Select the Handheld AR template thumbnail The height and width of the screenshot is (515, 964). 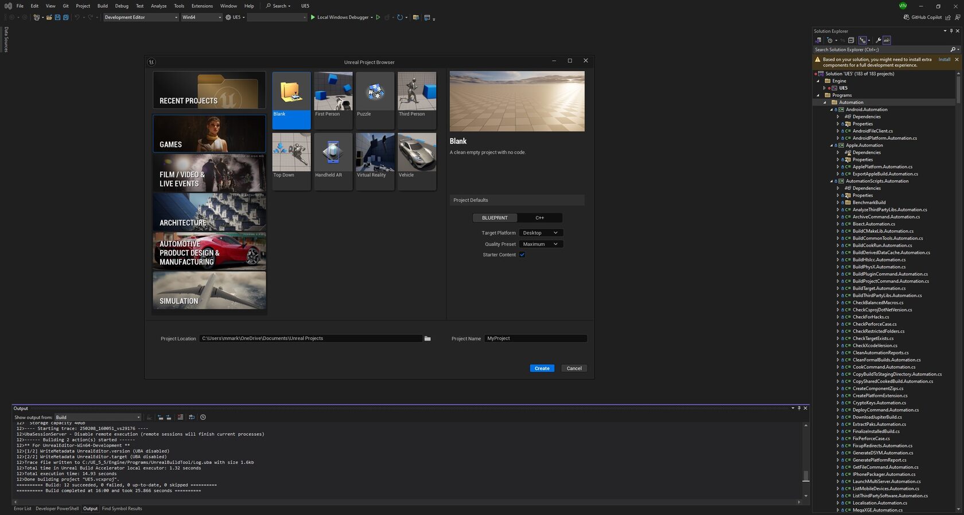point(333,161)
